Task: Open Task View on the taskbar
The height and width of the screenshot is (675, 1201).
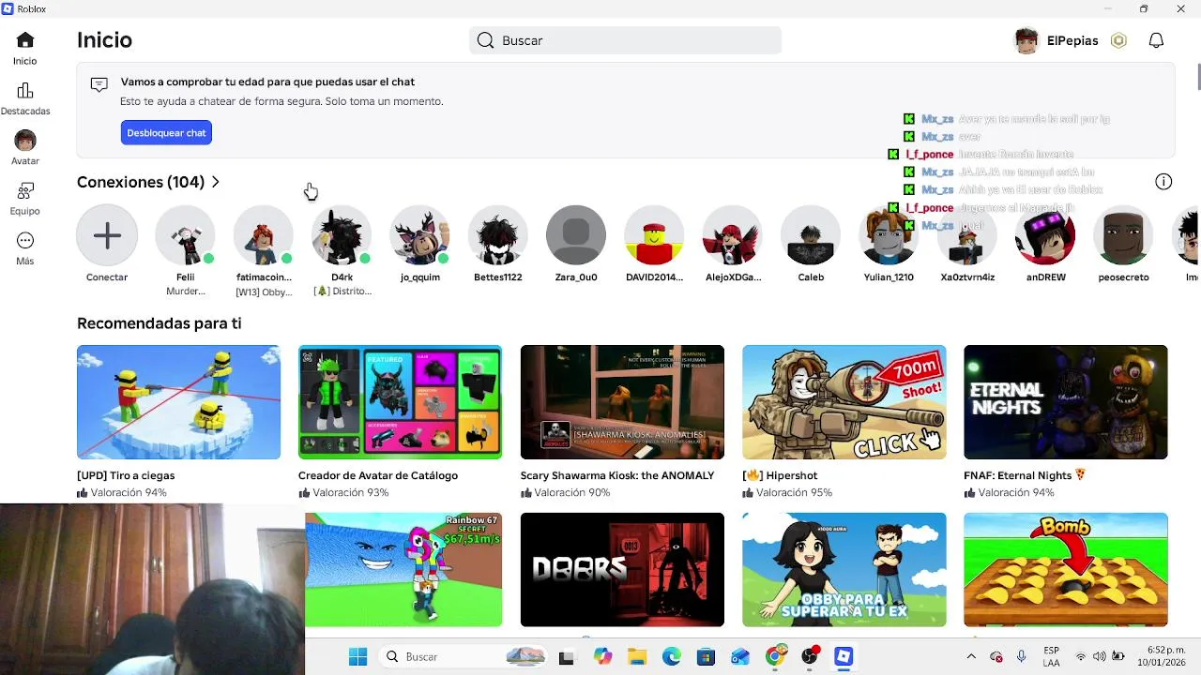Action: (x=566, y=657)
